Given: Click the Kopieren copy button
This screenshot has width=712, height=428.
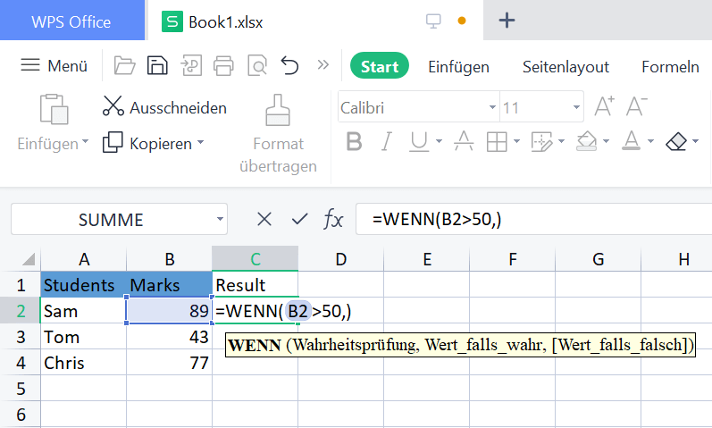Looking at the screenshot, I should (x=147, y=143).
